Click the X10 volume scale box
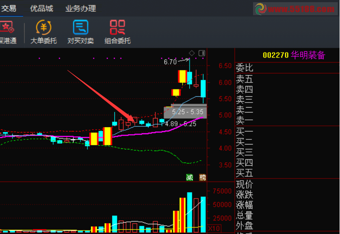This screenshot has width=340, height=234. tap(213, 228)
